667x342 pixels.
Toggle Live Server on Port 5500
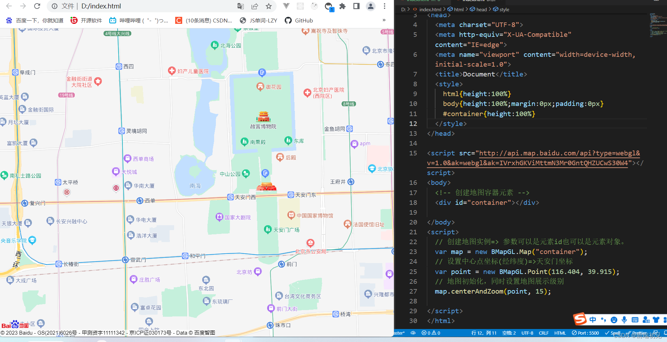[585, 333]
